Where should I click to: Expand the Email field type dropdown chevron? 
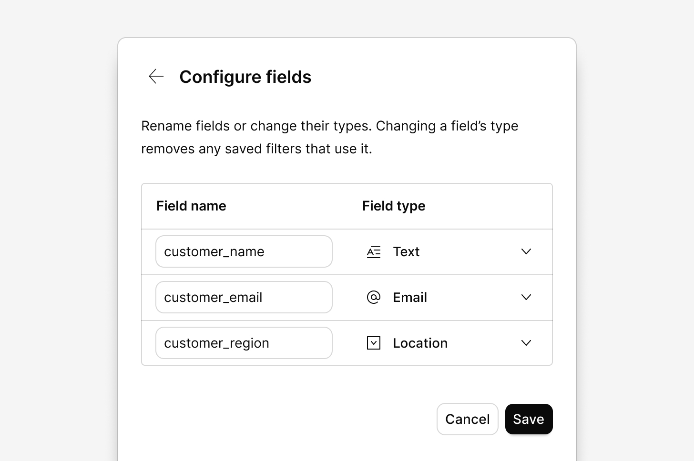(526, 297)
